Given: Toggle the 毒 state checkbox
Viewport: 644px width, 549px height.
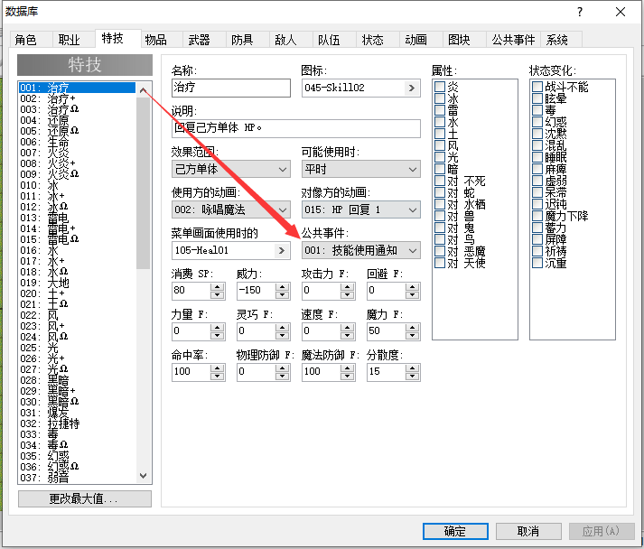Looking at the screenshot, I should (537, 110).
